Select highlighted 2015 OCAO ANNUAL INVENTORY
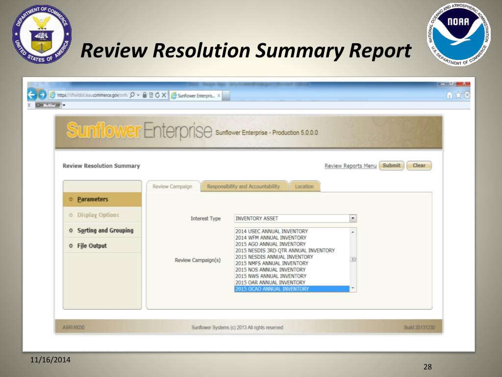Viewport: 502px width, 377px height. [x=292, y=289]
